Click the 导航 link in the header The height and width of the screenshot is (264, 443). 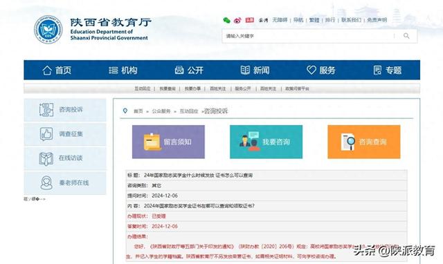[x=298, y=20]
